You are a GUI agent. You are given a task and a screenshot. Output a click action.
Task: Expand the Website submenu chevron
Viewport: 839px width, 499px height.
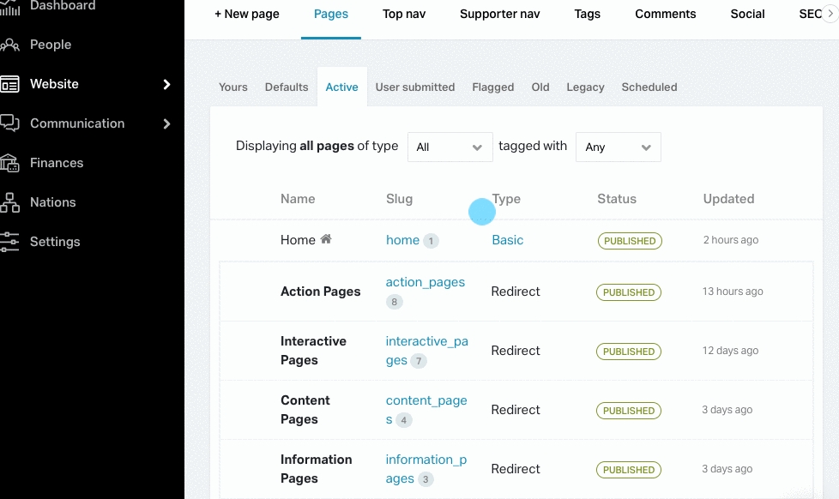167,84
